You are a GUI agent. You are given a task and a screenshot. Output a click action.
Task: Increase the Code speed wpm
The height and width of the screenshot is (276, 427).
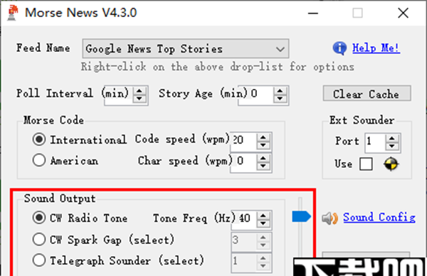(263, 137)
